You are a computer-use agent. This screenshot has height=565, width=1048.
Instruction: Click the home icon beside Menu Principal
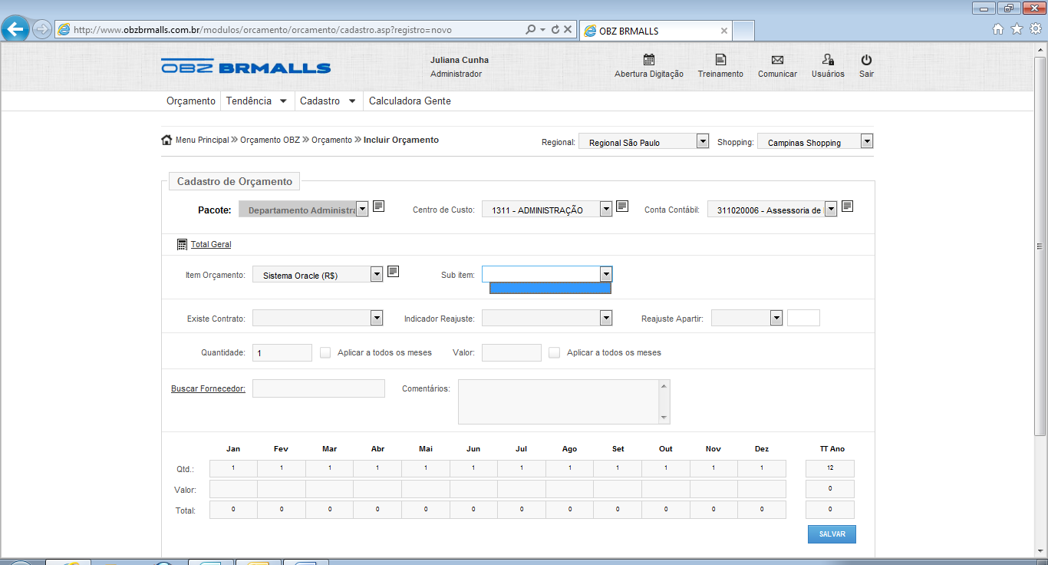166,140
